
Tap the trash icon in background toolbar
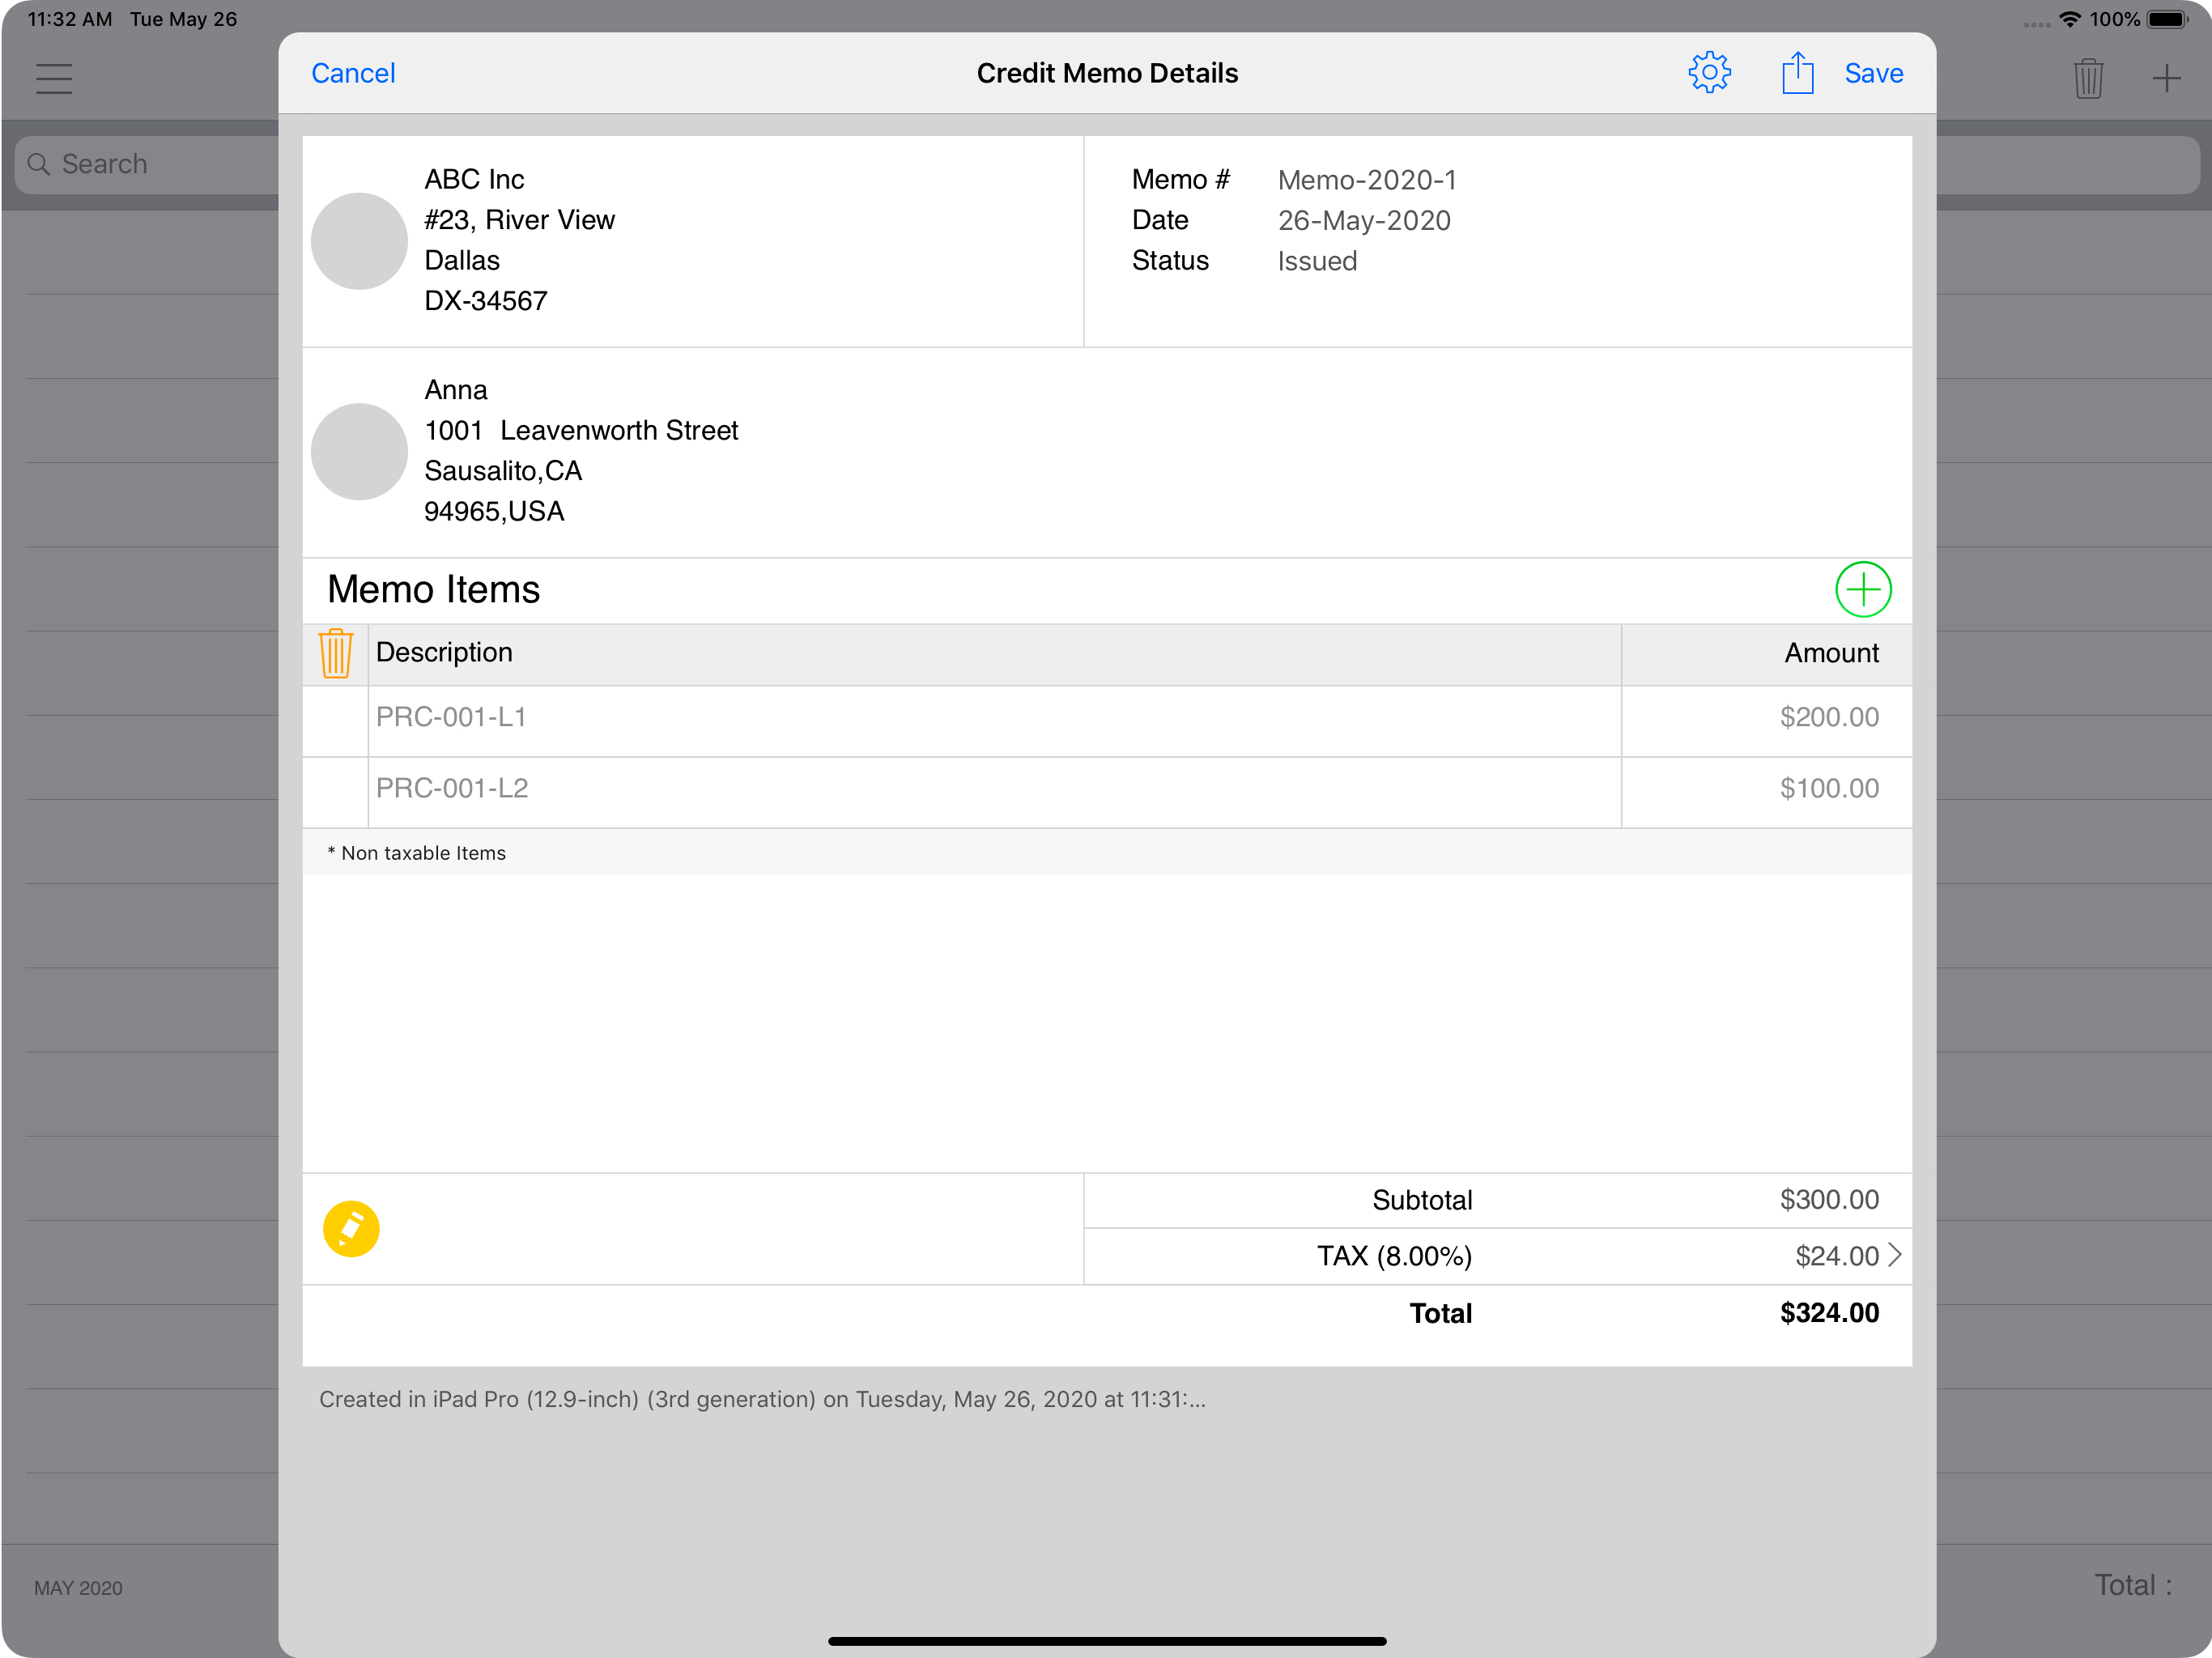[x=2088, y=78]
